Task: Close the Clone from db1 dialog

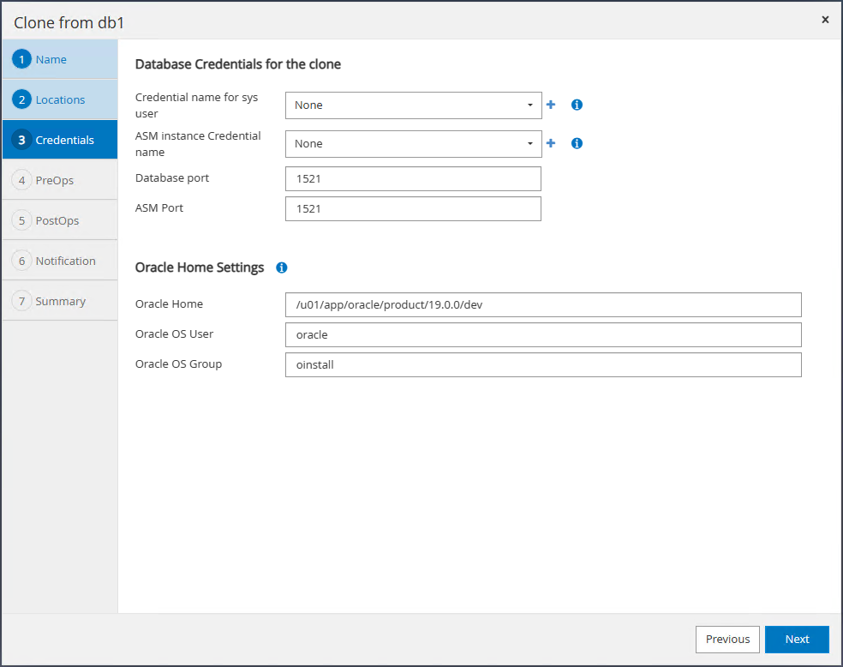Action: (x=825, y=20)
